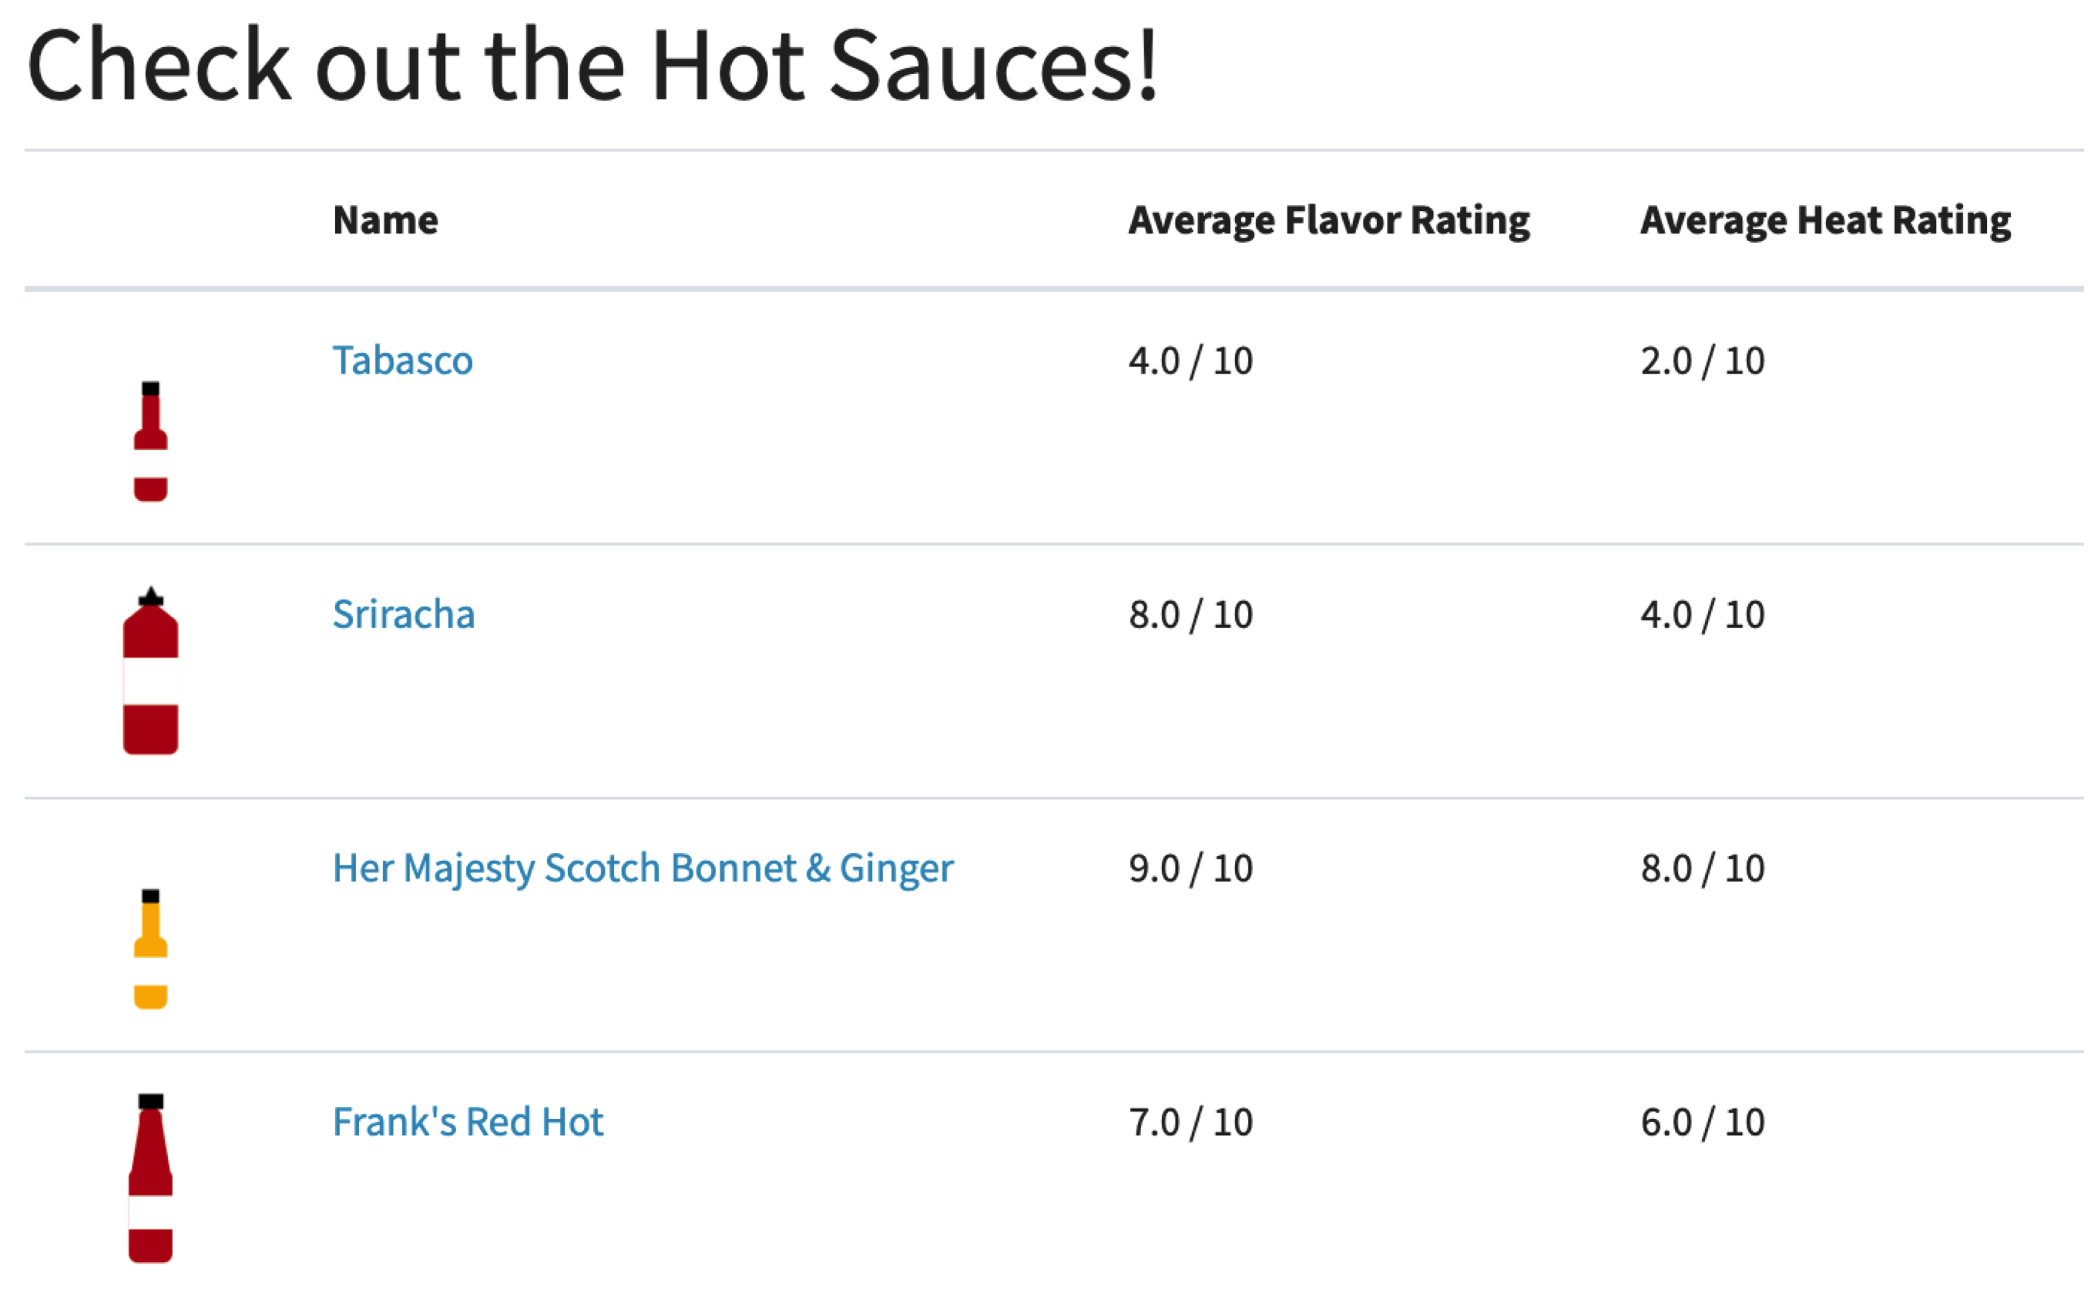Select Frank's Red Hot flavor rating of 7.0

coord(1191,1121)
